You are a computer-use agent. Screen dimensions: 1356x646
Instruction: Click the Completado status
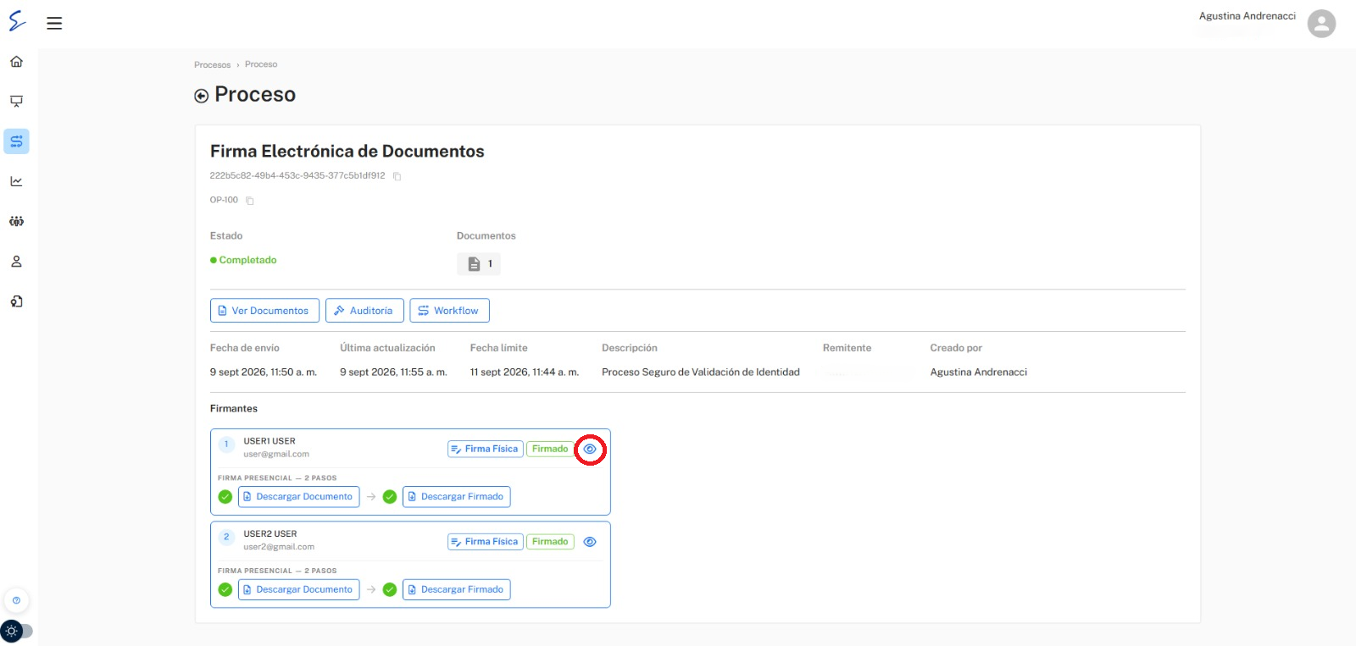(243, 260)
